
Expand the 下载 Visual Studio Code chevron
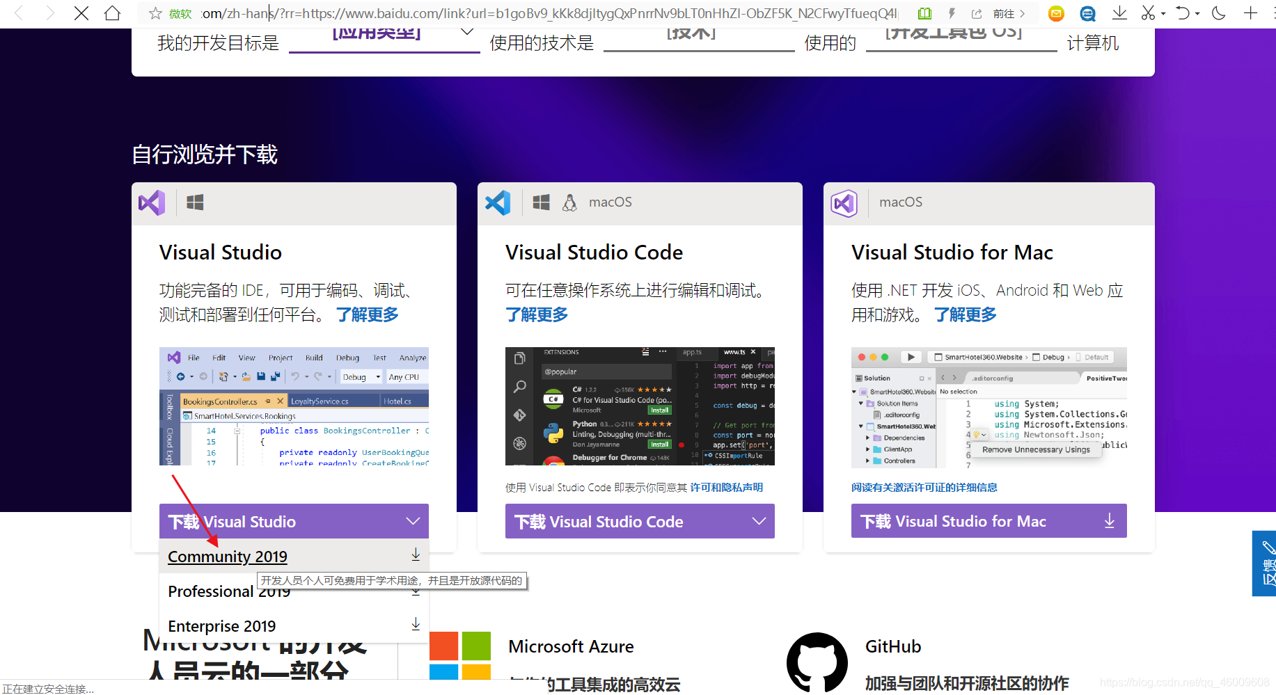[759, 521]
